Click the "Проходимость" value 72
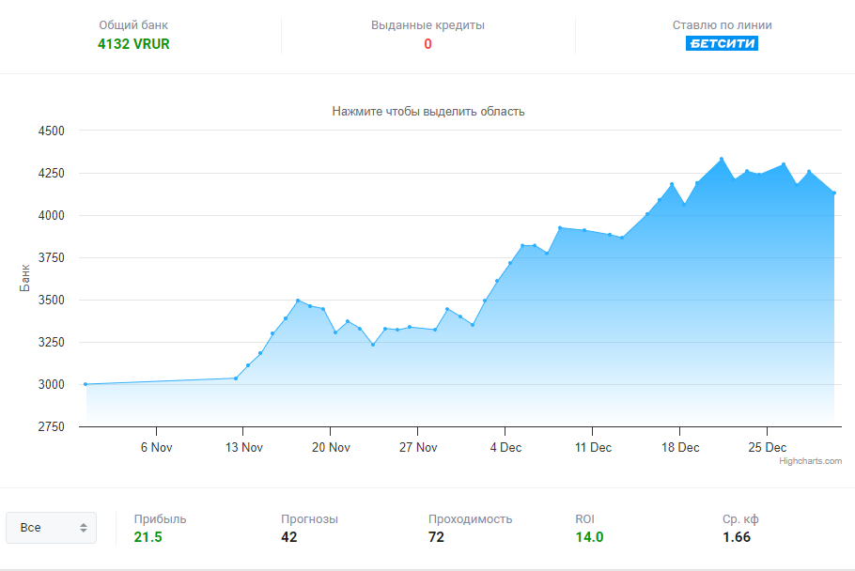855x571 pixels. [436, 537]
